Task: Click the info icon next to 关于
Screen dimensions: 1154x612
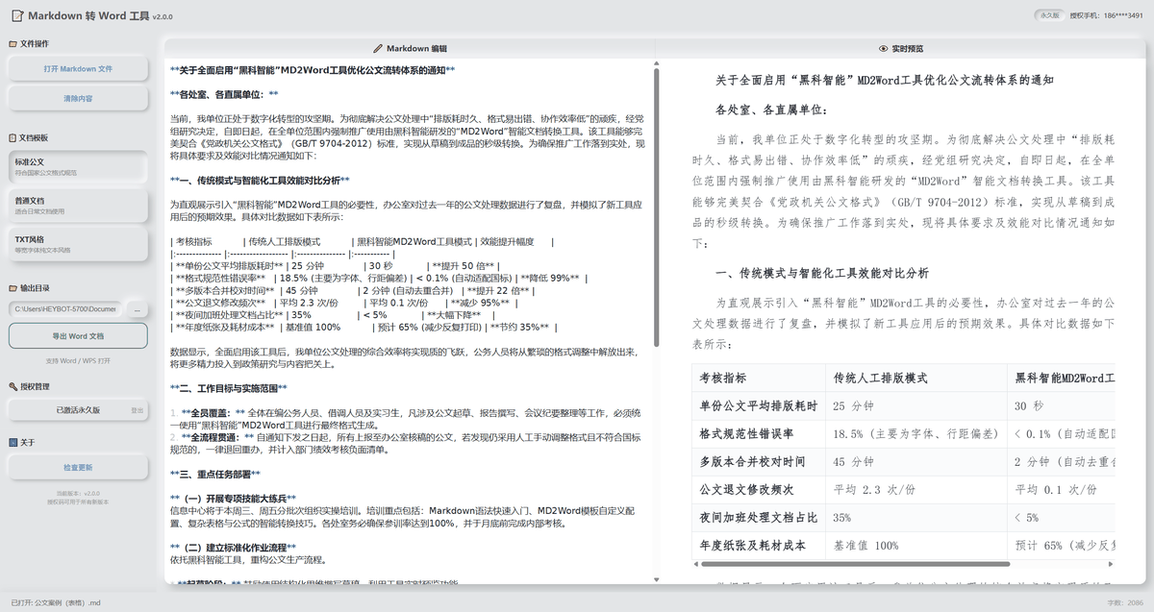Action: pos(13,443)
